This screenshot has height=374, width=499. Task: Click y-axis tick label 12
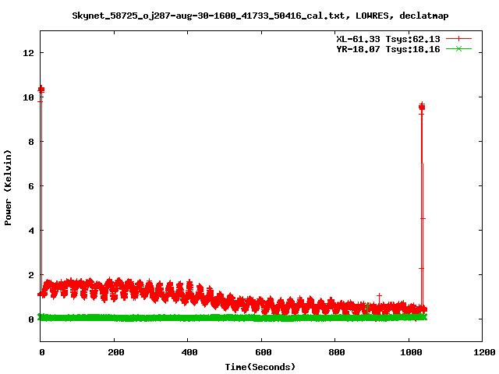[x=29, y=53]
